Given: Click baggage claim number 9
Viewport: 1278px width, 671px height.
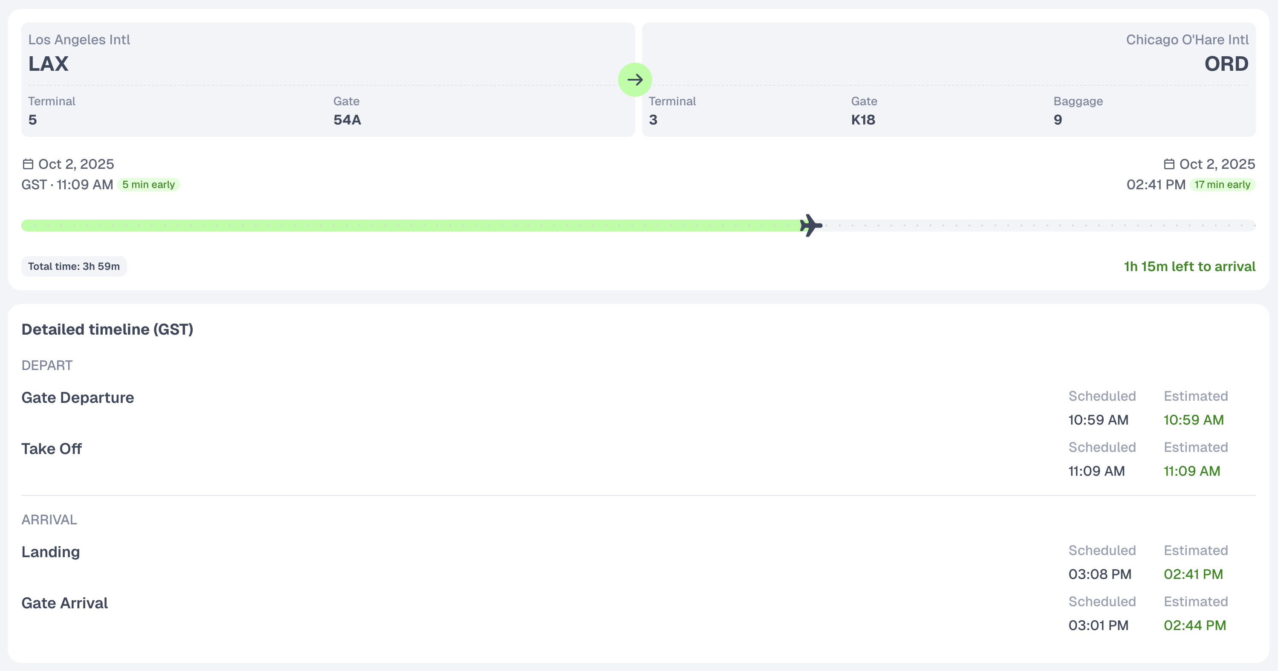Looking at the screenshot, I should (x=1058, y=120).
